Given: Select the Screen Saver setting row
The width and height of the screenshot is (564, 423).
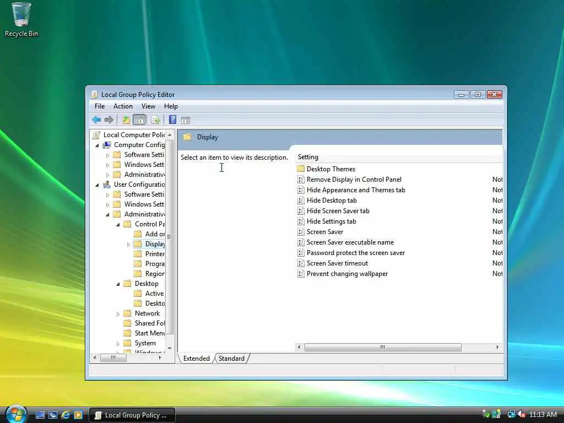Looking at the screenshot, I should pos(325,232).
